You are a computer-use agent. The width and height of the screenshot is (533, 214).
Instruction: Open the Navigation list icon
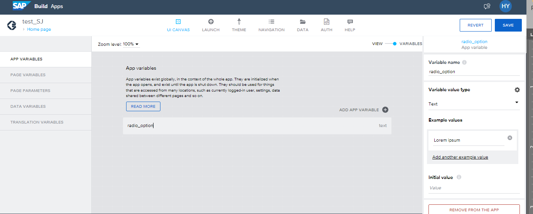click(x=272, y=22)
